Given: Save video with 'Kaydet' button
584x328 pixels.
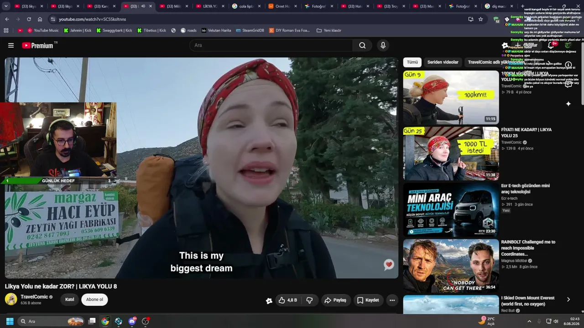Looking at the screenshot, I should (x=368, y=300).
